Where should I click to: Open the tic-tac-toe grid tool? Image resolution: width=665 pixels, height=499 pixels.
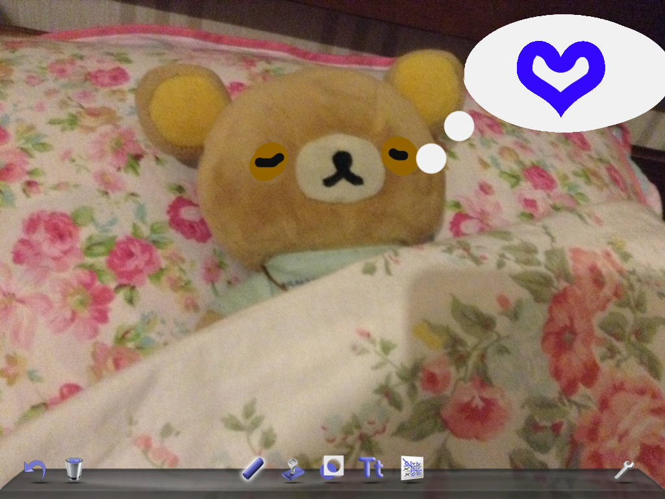(412, 468)
